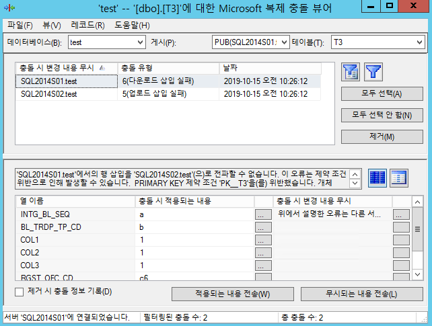Click the 모두 선택 안 함(N) button
Image resolution: width=432 pixels, height=326 pixels.
(x=382, y=115)
